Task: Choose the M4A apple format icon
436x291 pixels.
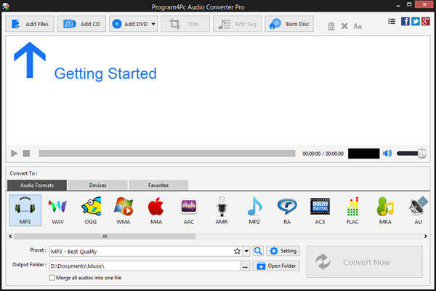Action: pos(156,210)
